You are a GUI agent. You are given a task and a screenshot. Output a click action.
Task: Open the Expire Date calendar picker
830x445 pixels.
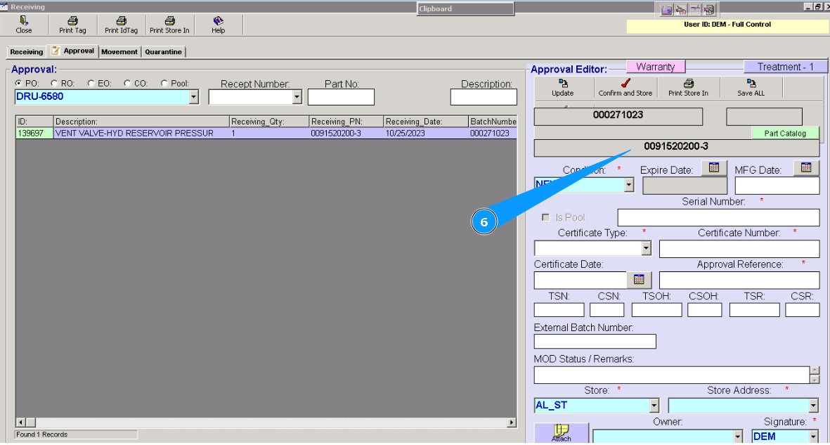click(x=714, y=167)
